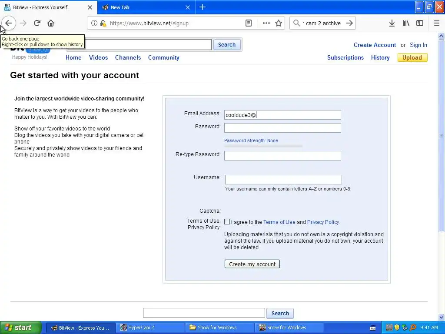Close the BitView tab

click(x=90, y=7)
